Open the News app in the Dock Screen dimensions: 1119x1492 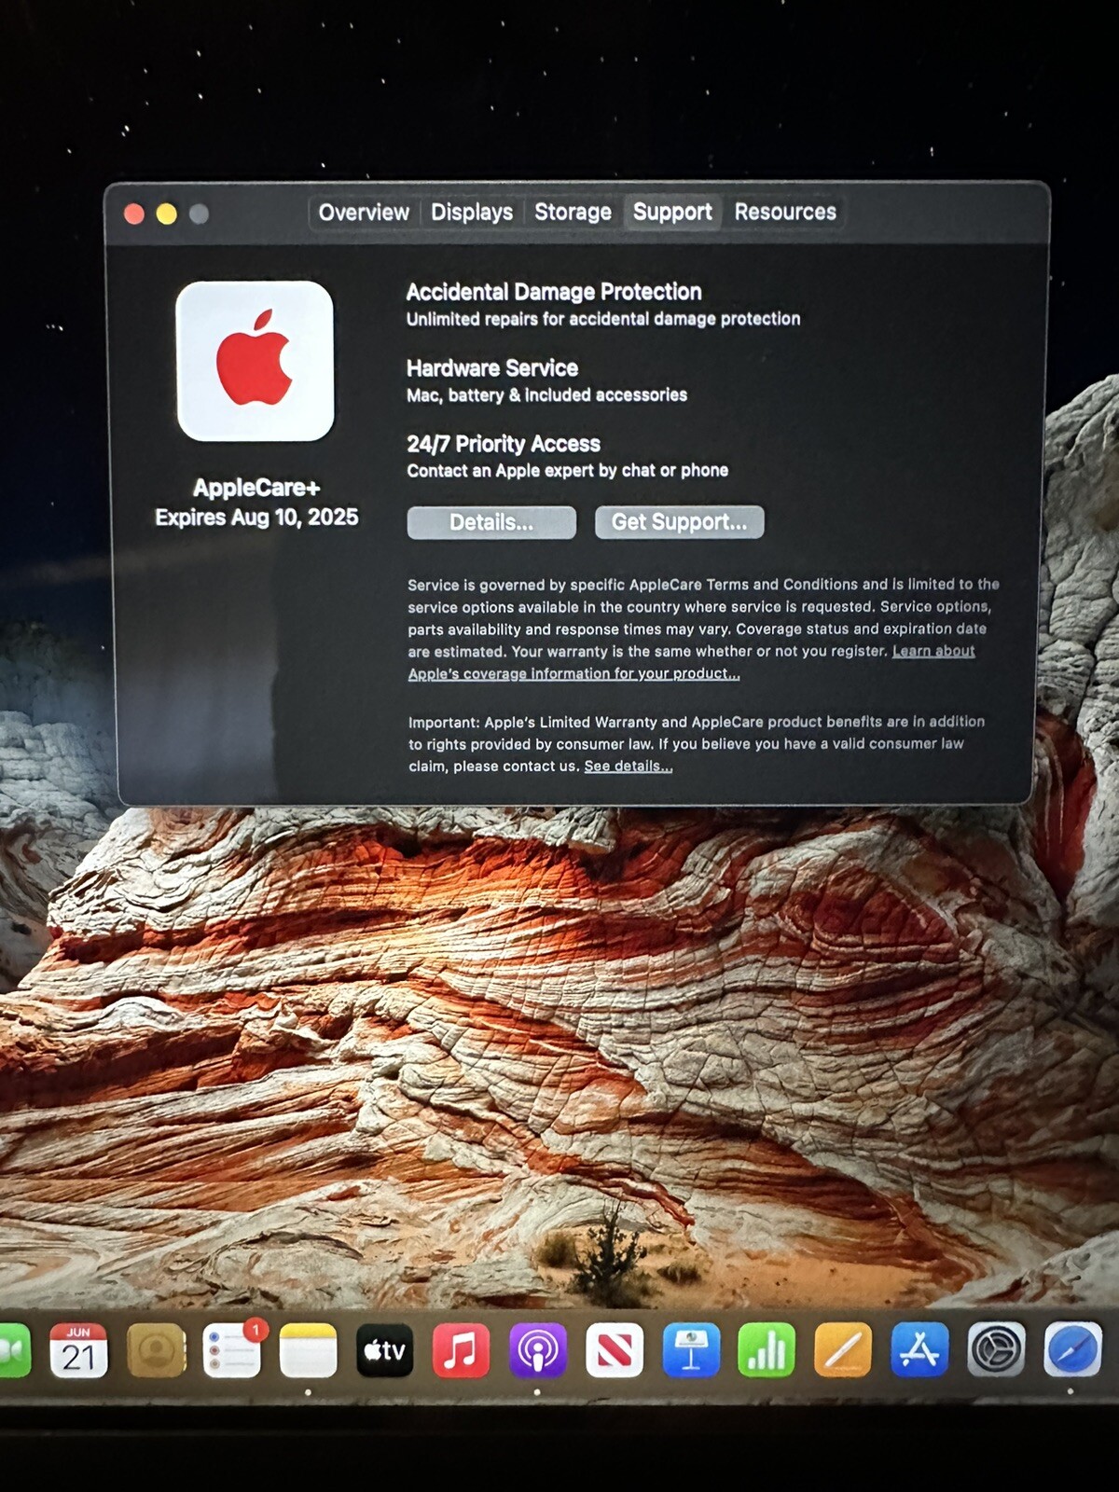614,1349
